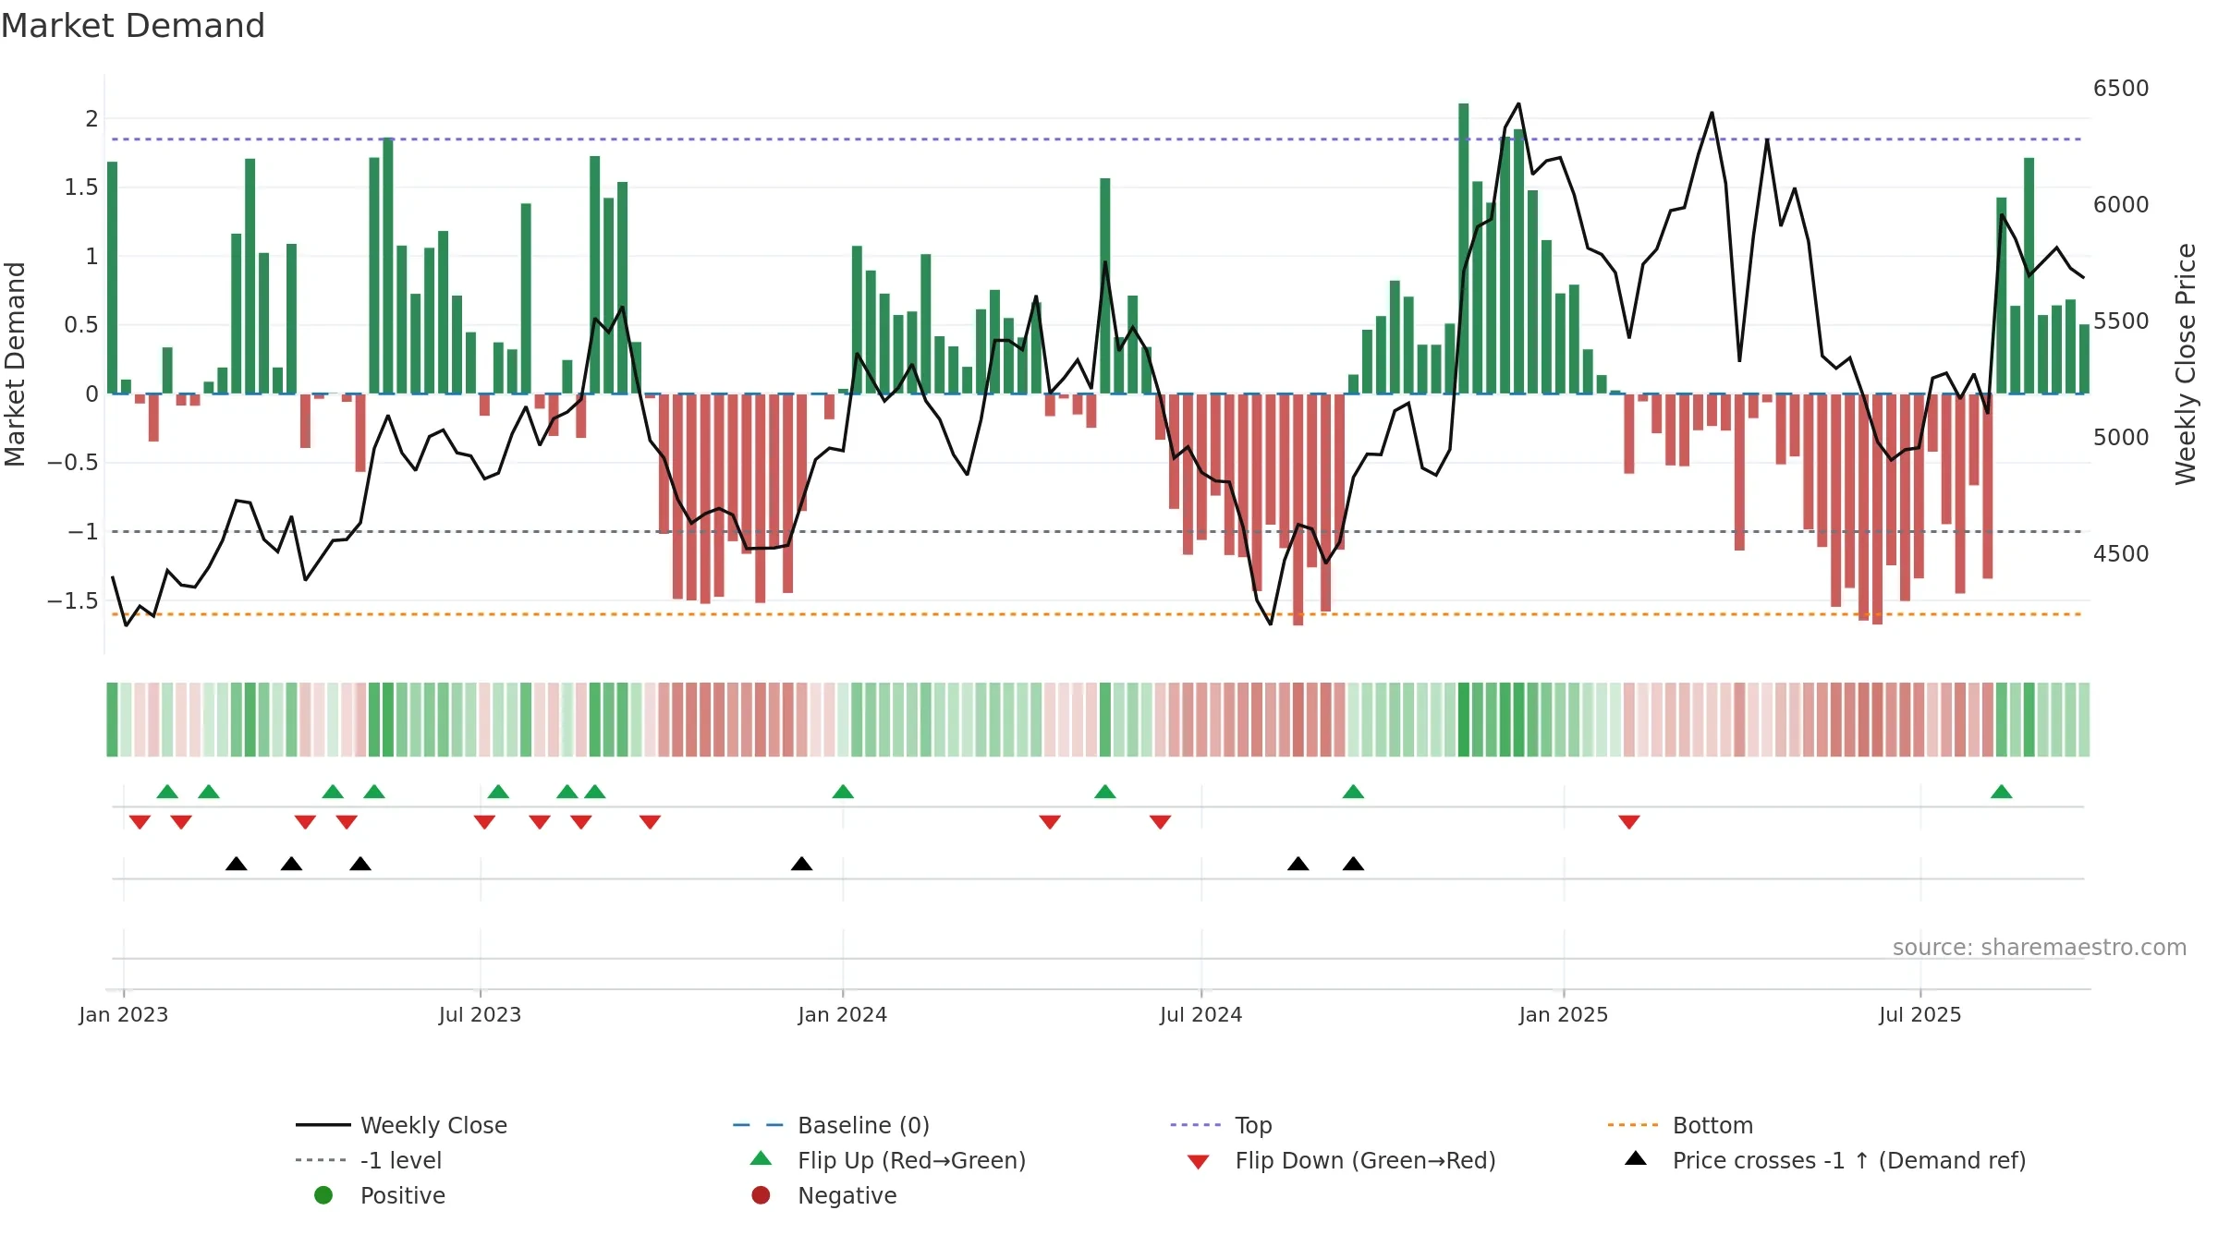Toggle the -1 level legend entry
The width and height of the screenshot is (2218, 1247).
point(369,1160)
